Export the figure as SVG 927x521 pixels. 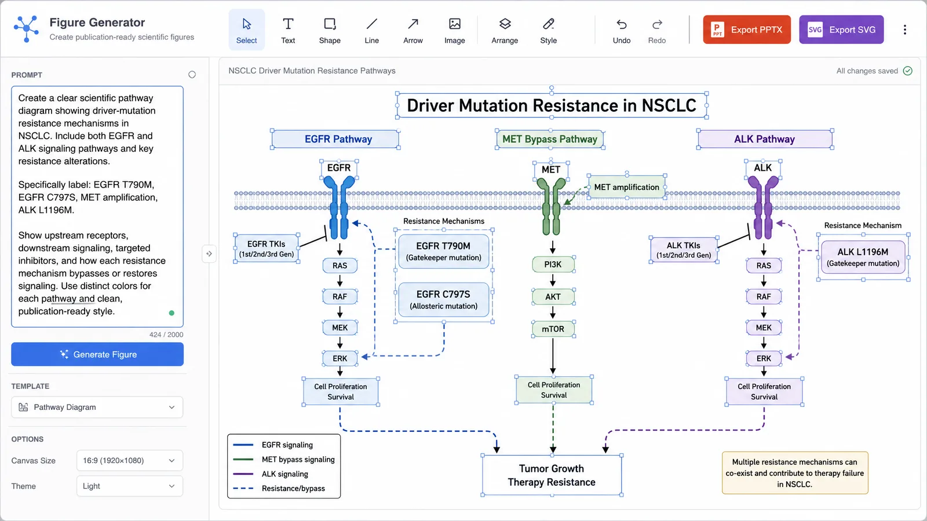[x=841, y=30]
